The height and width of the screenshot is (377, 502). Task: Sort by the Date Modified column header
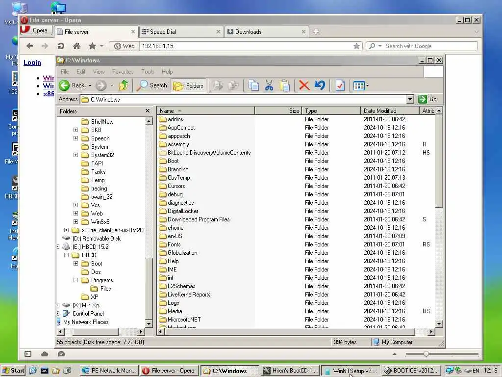pyautogui.click(x=390, y=111)
